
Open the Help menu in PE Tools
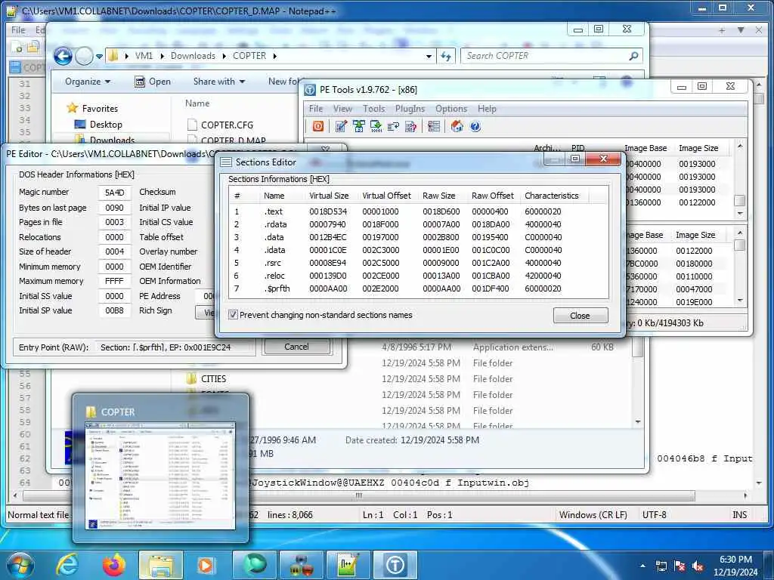(x=487, y=109)
